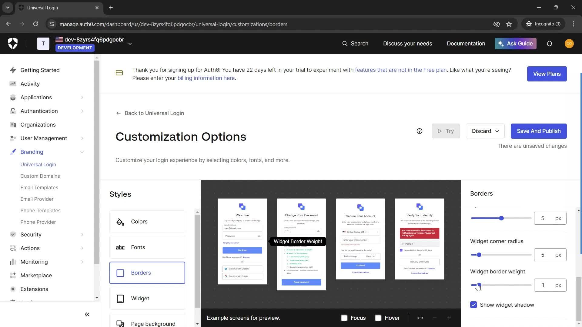View site information icon in address bar
This screenshot has height=327, width=582.
pos(52,24)
